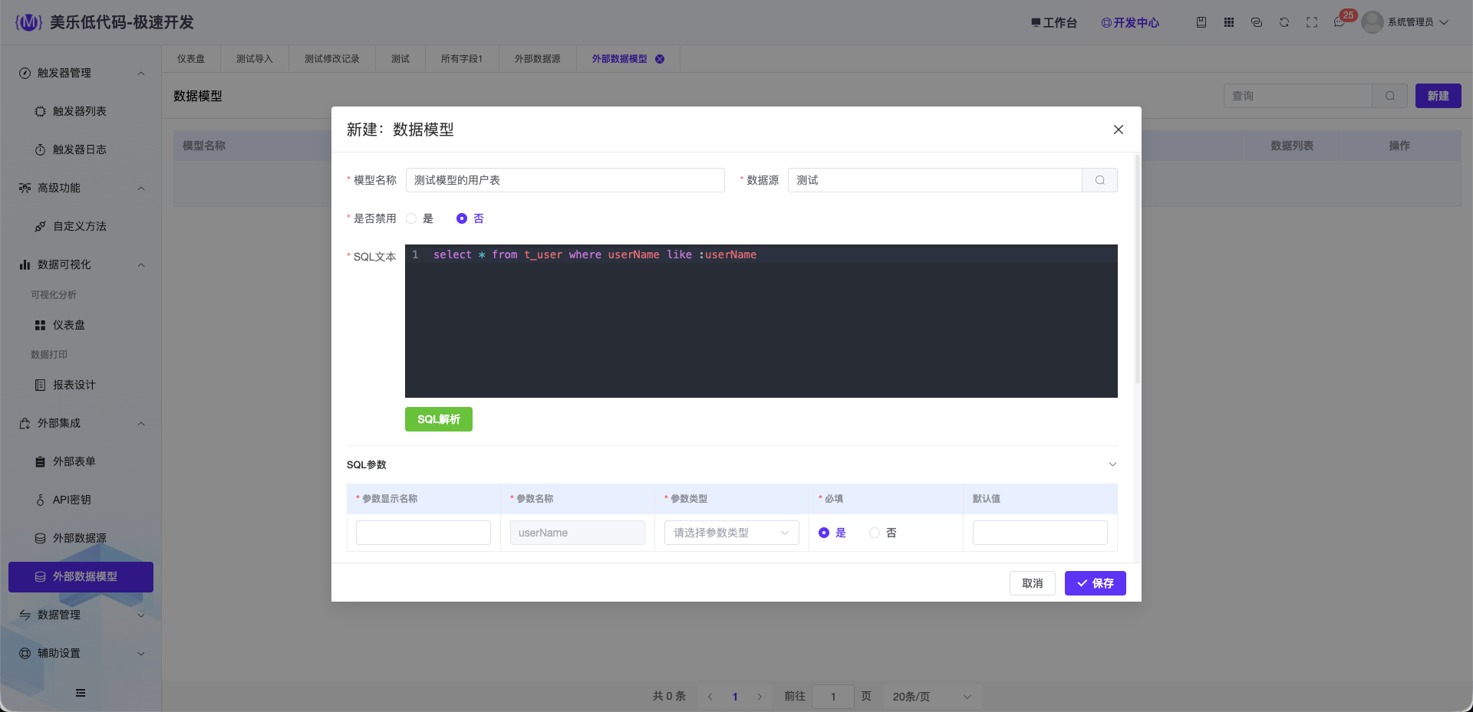This screenshot has width=1473, height=712.
Task: Click the refresh icon in top header
Action: coord(1284,22)
